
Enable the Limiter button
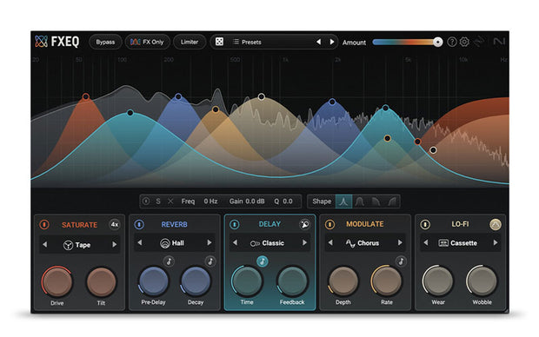click(190, 42)
